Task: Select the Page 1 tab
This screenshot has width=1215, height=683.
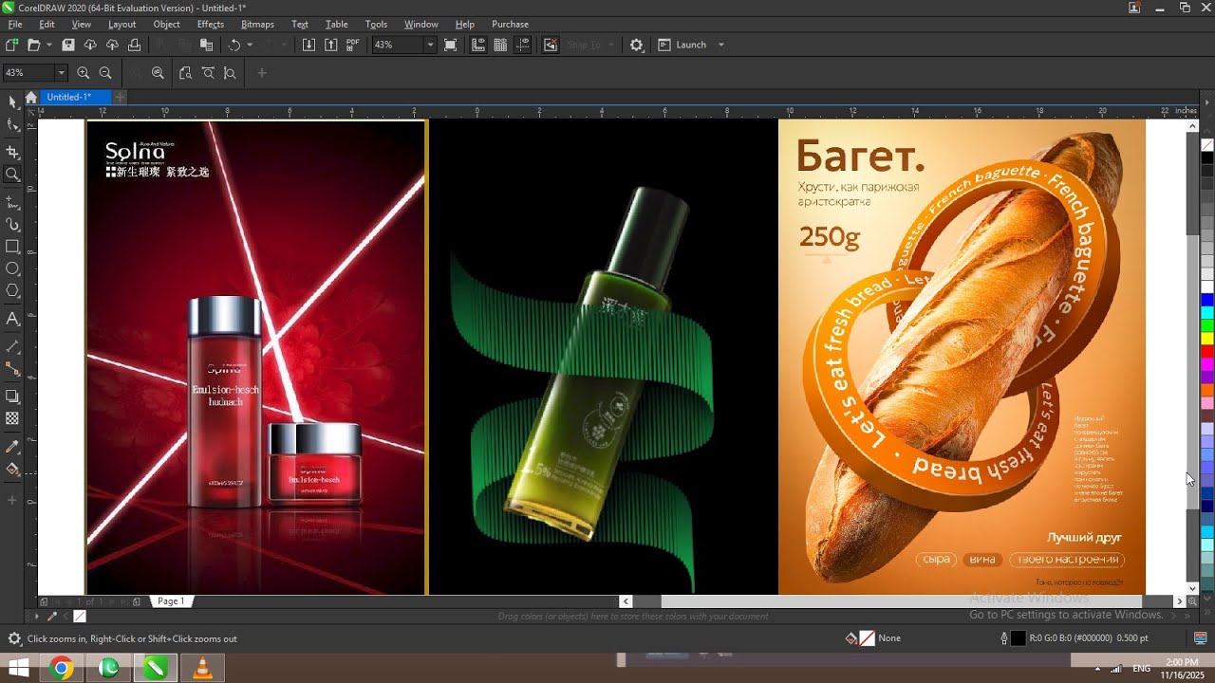Action: (171, 601)
